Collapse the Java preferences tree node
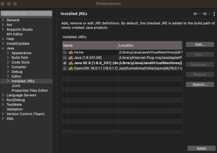The height and width of the screenshot is (153, 217). pos(3,48)
